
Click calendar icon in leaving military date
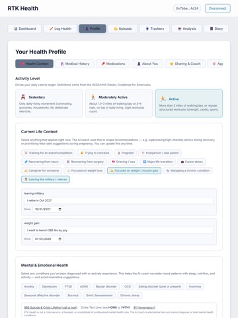pyautogui.click(x=59, y=209)
